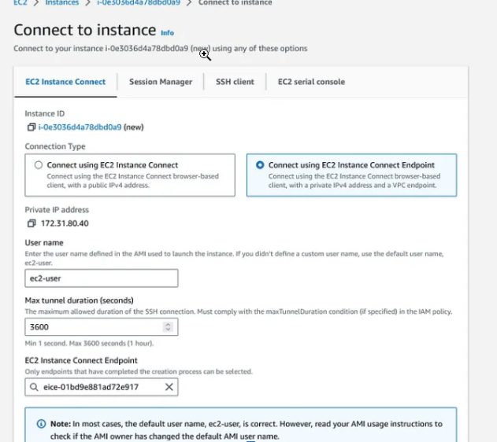Select Connect using EC2 Instance Connect Endpoint

tap(260, 165)
